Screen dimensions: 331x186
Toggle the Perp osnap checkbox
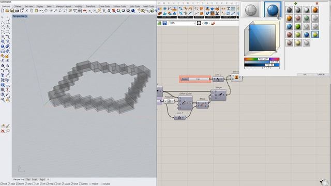tap(48, 184)
